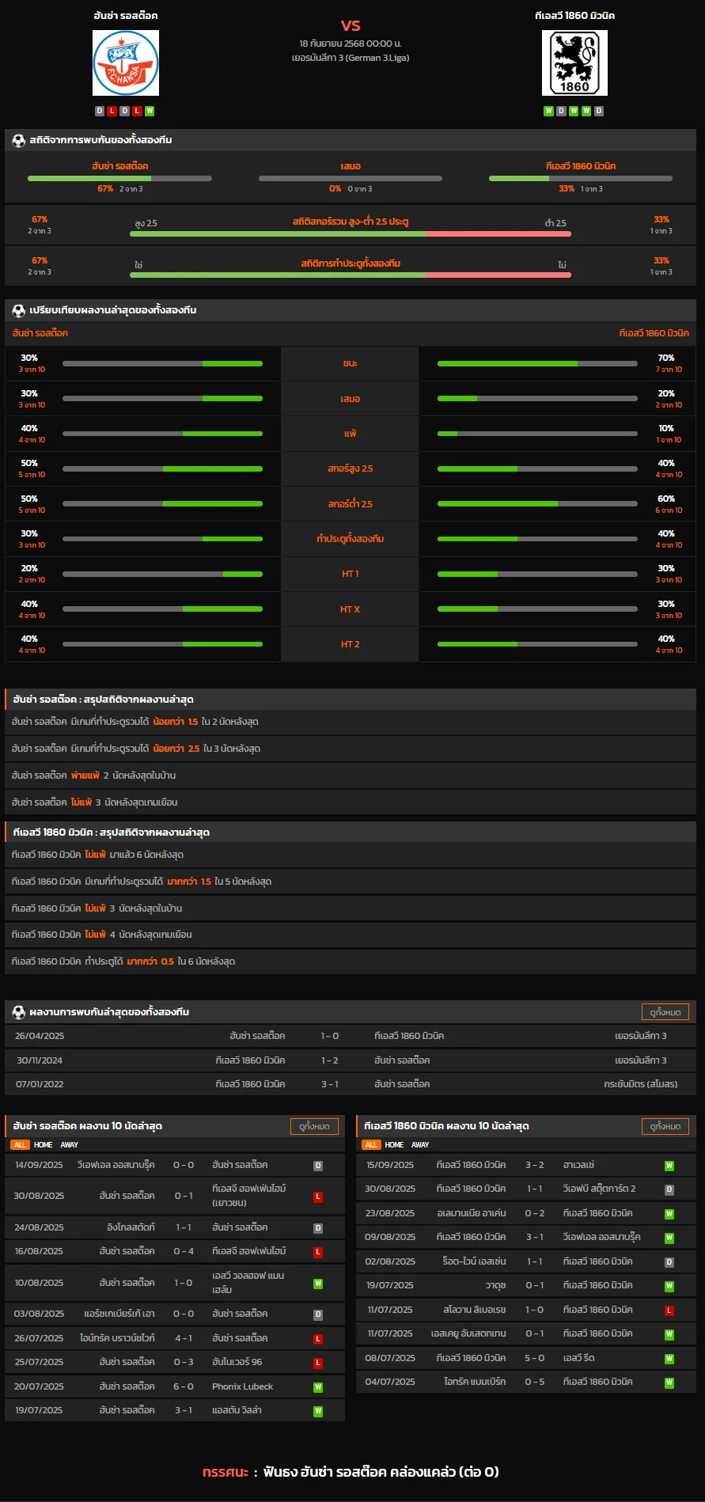This screenshot has height=1502, width=705.
Task: Click the D badge on Hansa's 14/09/2025 row
Action: click(318, 1166)
